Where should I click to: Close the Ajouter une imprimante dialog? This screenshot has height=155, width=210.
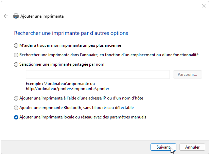pos(204,6)
